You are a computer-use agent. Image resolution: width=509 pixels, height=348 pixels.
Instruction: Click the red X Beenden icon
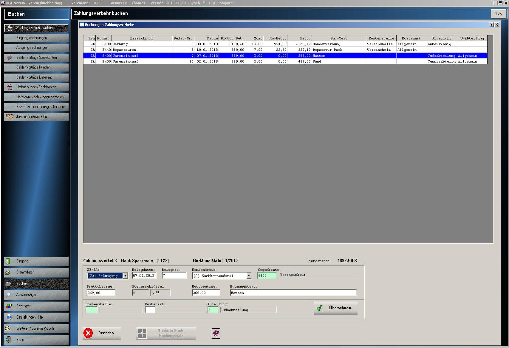(x=88, y=333)
